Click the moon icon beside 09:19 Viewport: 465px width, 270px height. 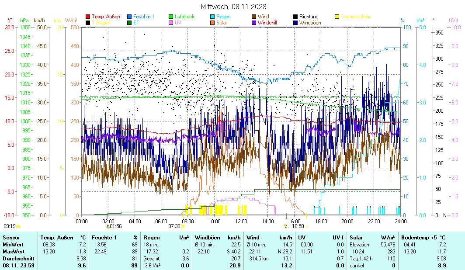(18, 226)
